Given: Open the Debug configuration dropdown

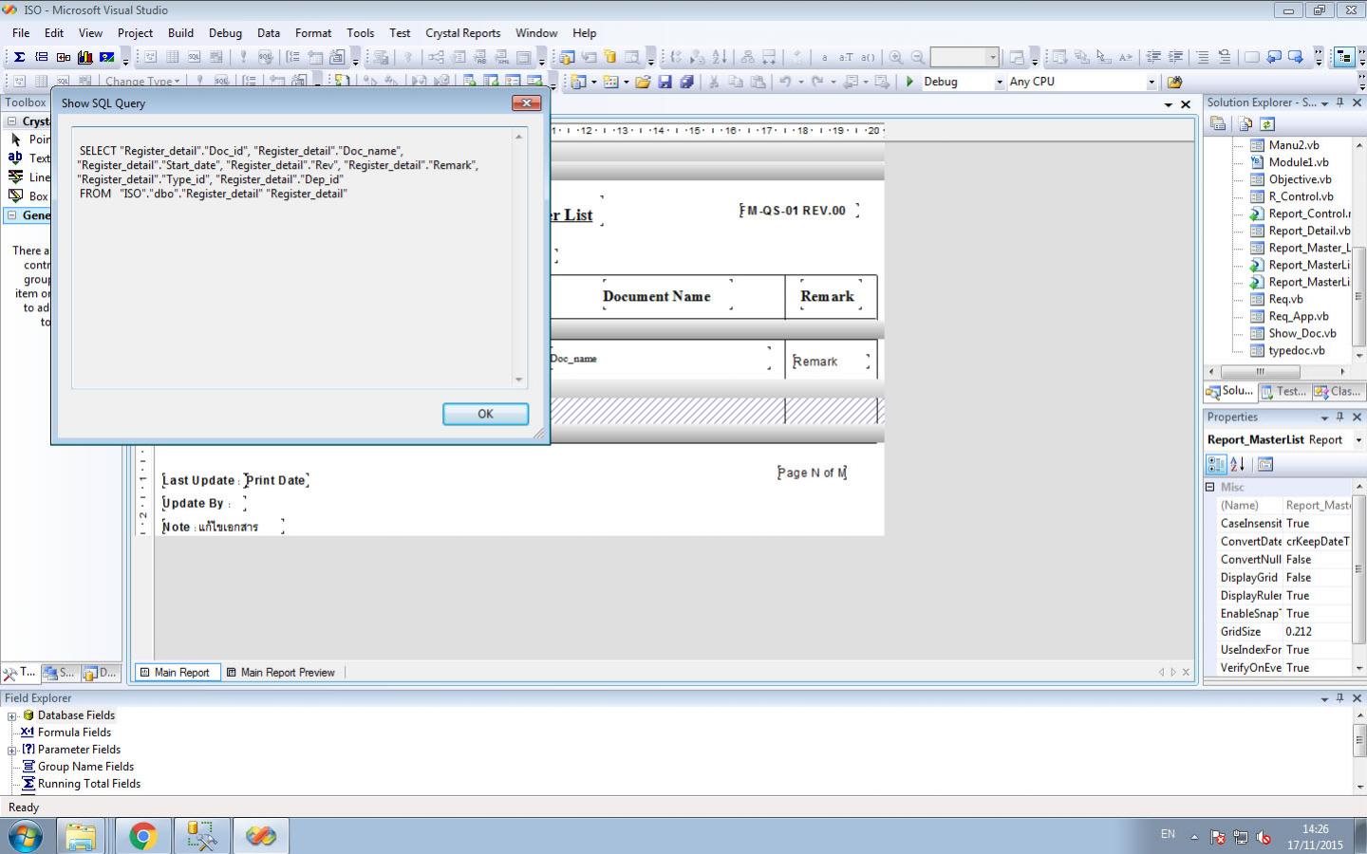Looking at the screenshot, I should tap(999, 83).
